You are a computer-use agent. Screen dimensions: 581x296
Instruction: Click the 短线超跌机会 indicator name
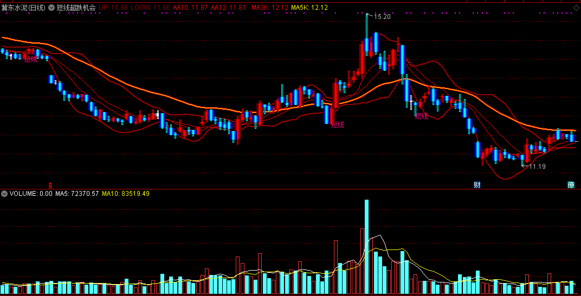pos(76,8)
